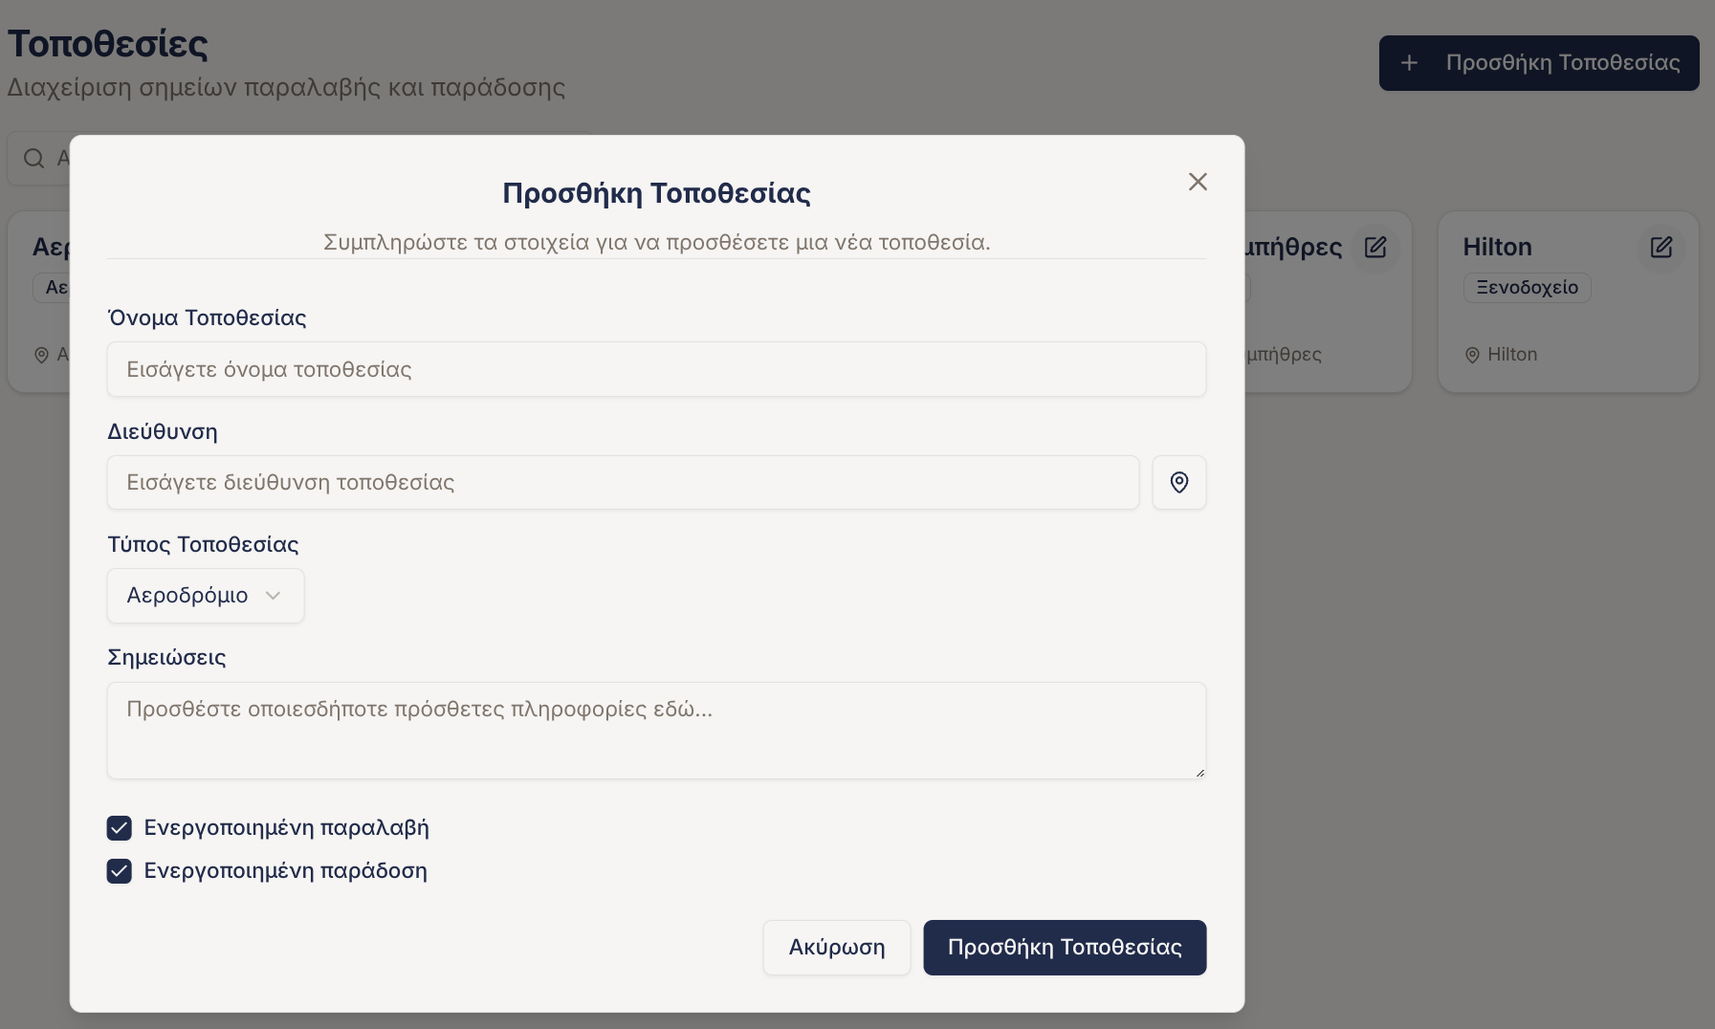Open the Τύπος Τοποθεσίας dropdown

(205, 596)
